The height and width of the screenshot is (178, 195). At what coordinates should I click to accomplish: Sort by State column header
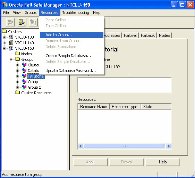[x=156, y=107]
